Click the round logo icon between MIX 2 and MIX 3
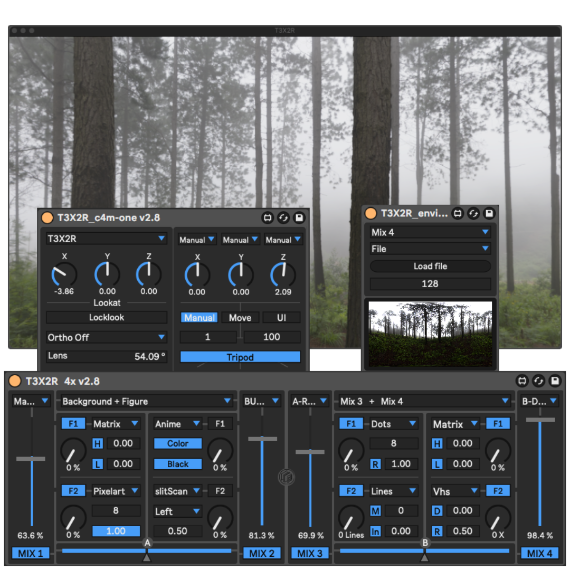The width and height of the screenshot is (570, 570). click(x=284, y=478)
